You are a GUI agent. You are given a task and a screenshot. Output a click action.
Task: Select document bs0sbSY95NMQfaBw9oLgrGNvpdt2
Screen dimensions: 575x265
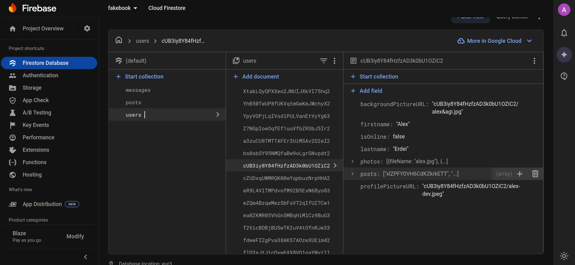(x=286, y=153)
